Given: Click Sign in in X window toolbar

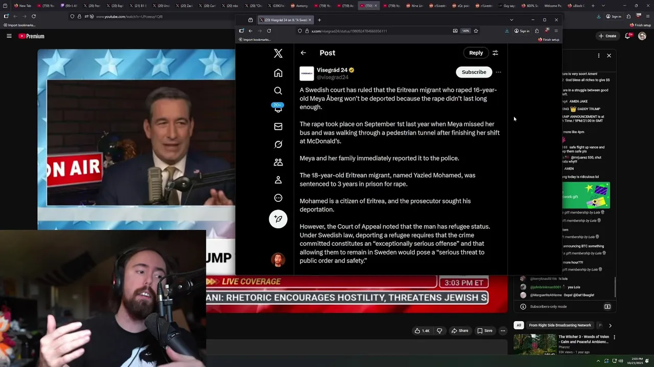Looking at the screenshot, I should 521,31.
